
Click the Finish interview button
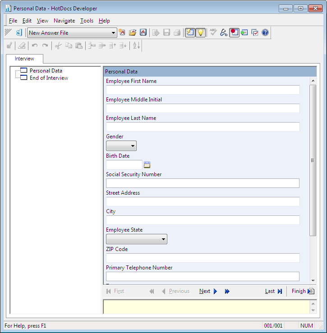(303, 291)
